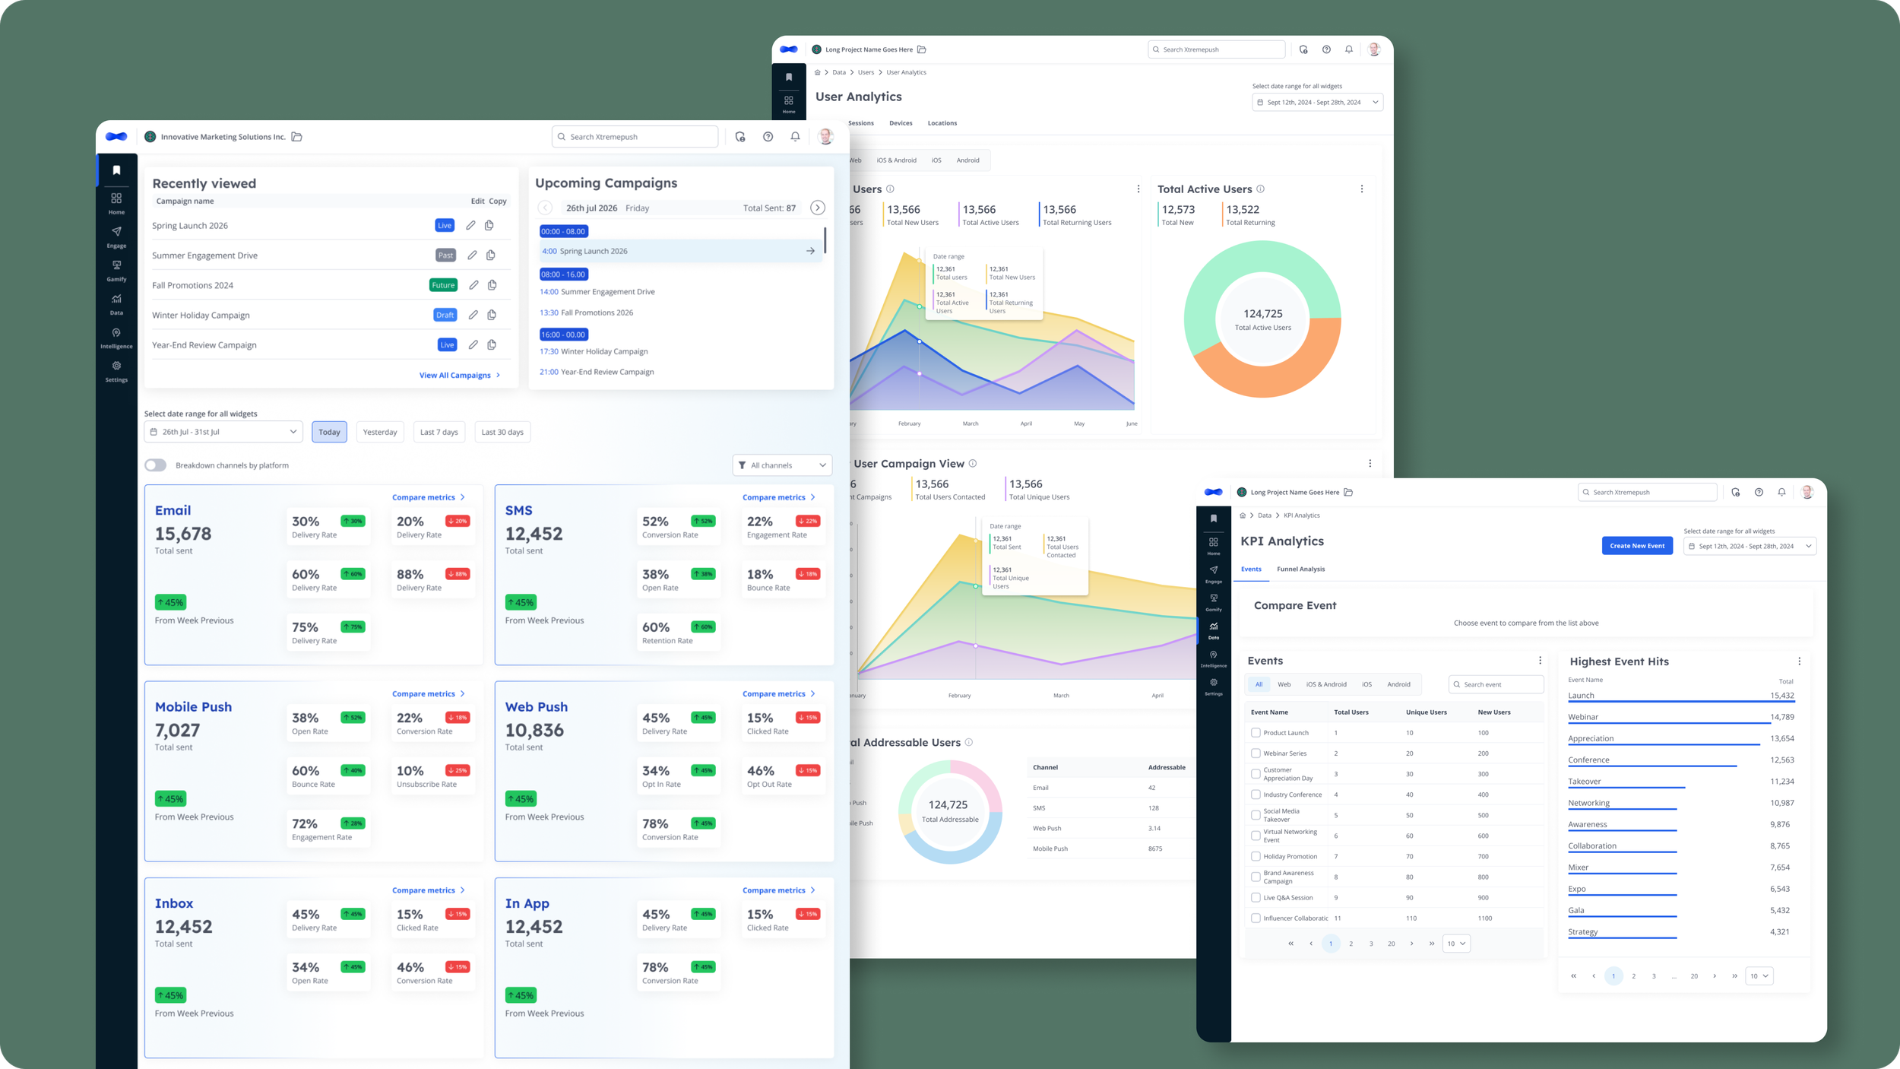The width and height of the screenshot is (1900, 1069).
Task: Expand Compare metrics on Email card
Action: coord(428,497)
